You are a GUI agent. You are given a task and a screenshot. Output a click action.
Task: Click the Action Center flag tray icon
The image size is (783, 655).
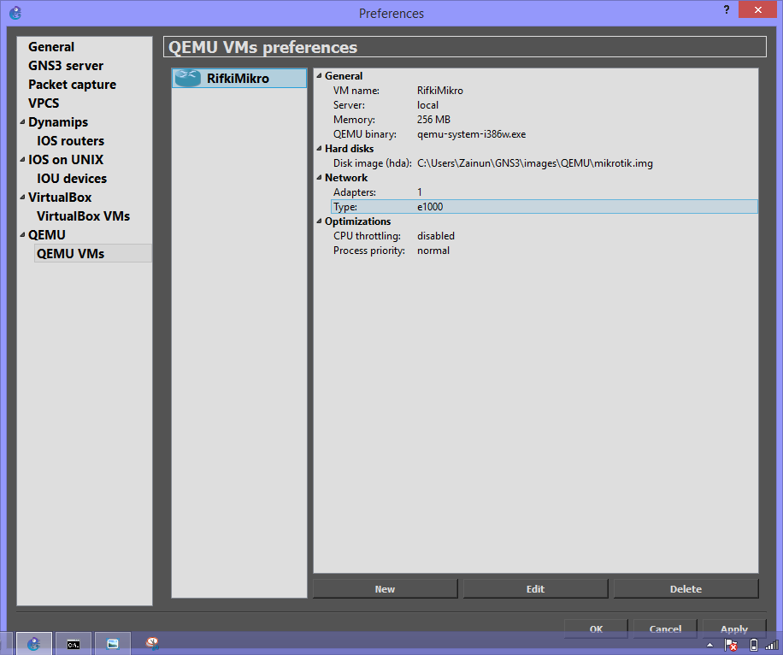[x=731, y=645]
